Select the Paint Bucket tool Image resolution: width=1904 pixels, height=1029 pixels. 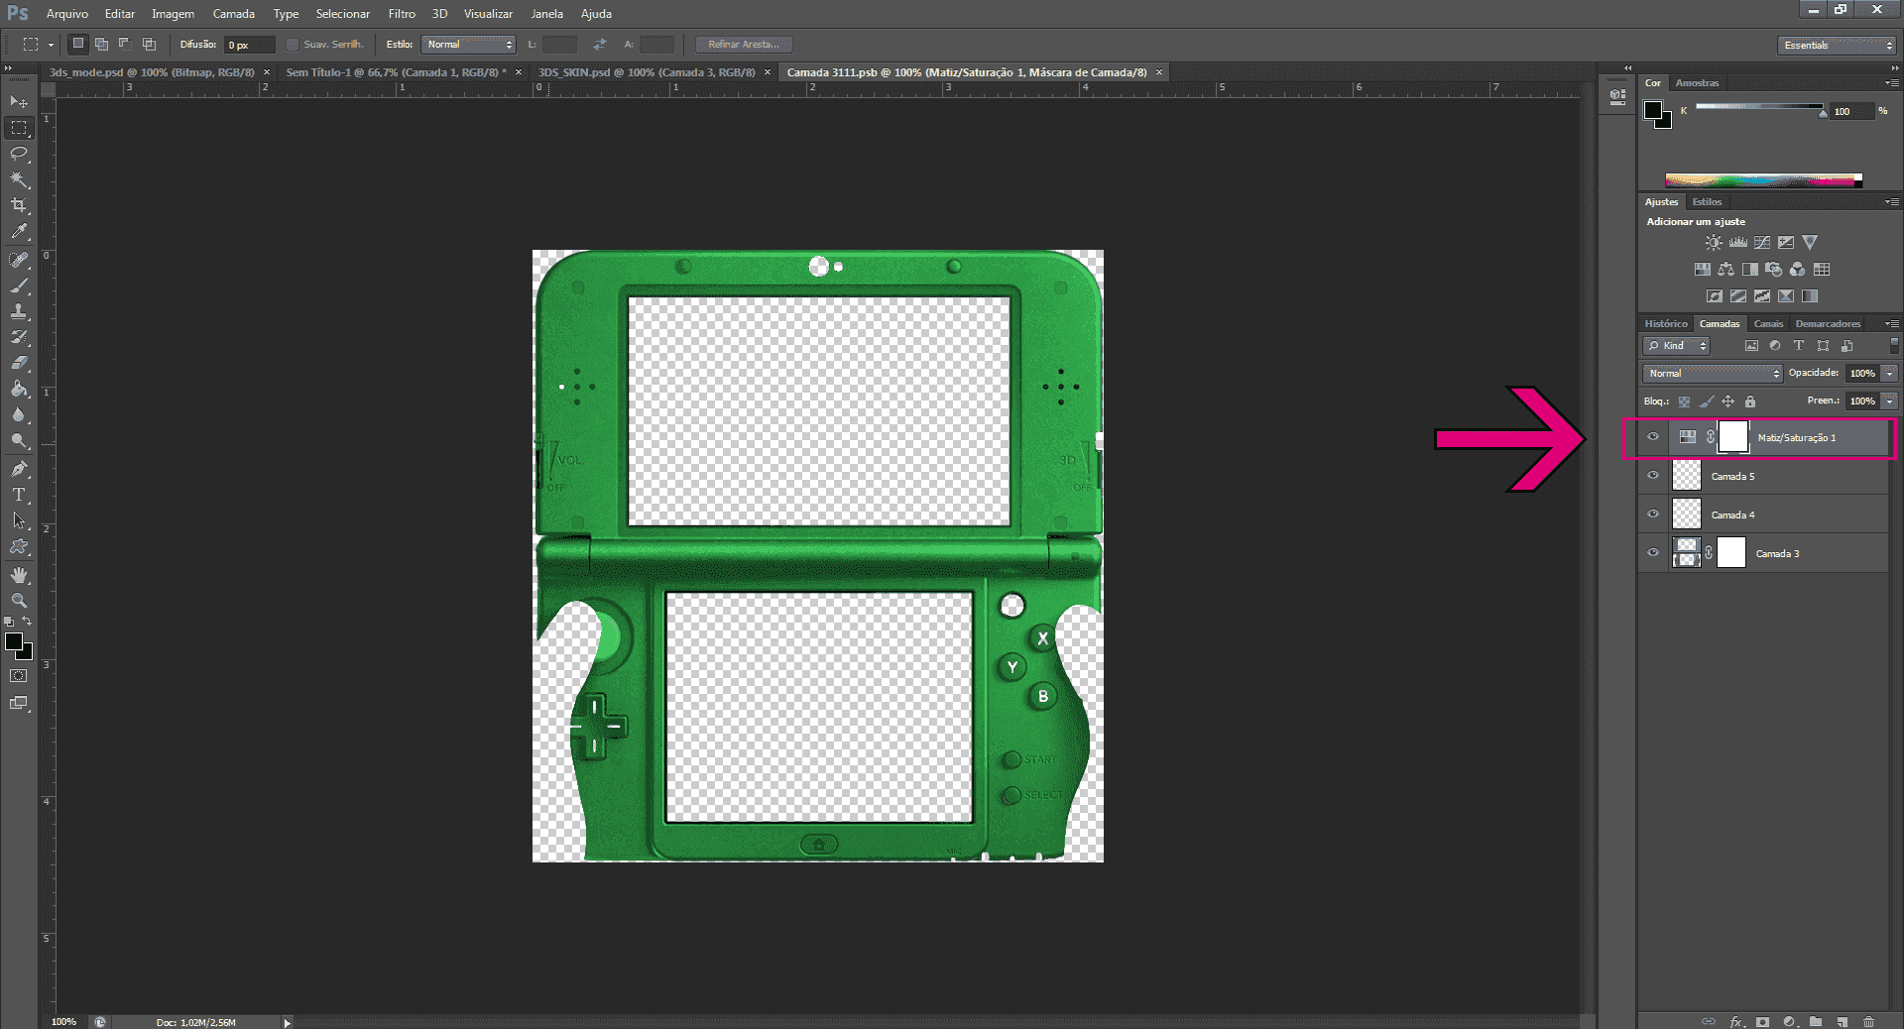(x=19, y=389)
